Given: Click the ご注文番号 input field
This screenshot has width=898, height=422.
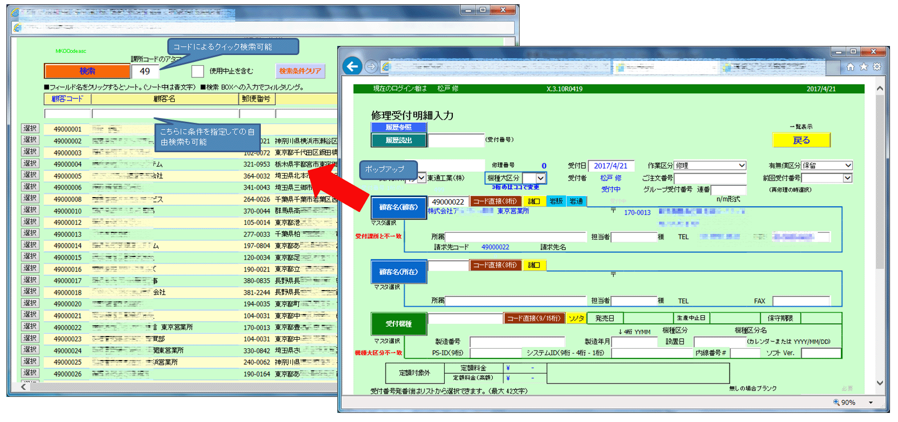Looking at the screenshot, I should [x=710, y=178].
